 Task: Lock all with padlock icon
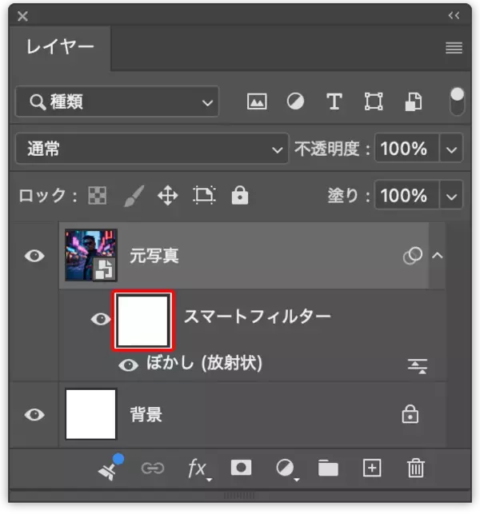tap(240, 195)
